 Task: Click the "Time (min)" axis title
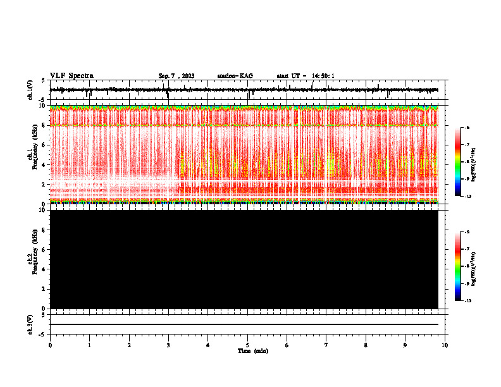click(253, 351)
